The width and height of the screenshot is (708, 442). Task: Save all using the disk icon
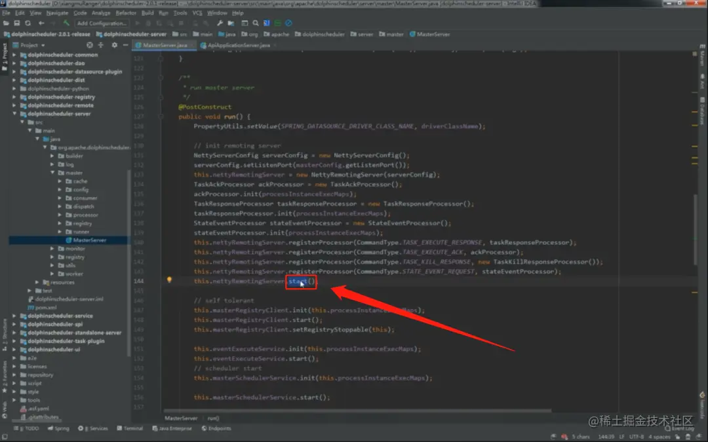pos(16,23)
